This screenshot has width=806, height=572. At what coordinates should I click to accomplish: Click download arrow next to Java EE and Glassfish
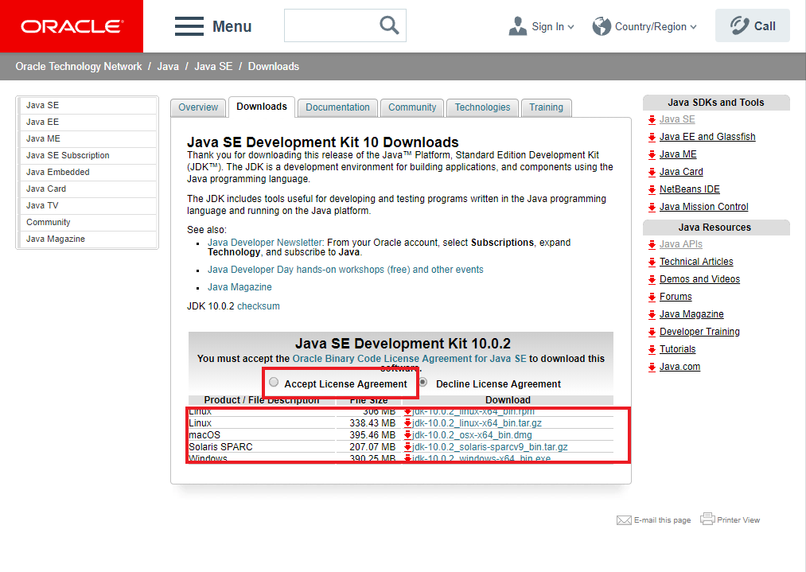[652, 137]
